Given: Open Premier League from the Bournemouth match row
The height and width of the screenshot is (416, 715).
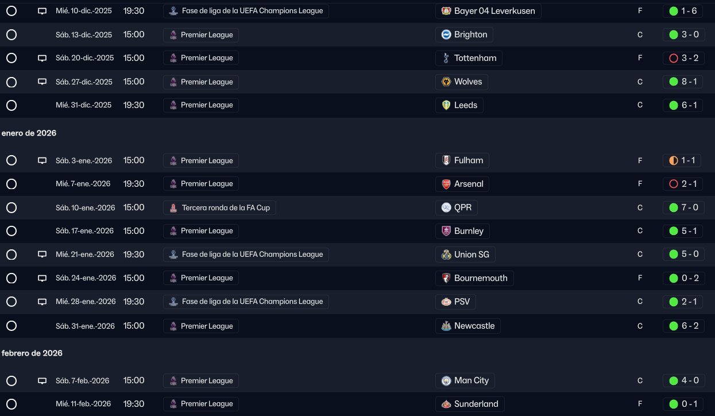Looking at the screenshot, I should click(x=206, y=278).
